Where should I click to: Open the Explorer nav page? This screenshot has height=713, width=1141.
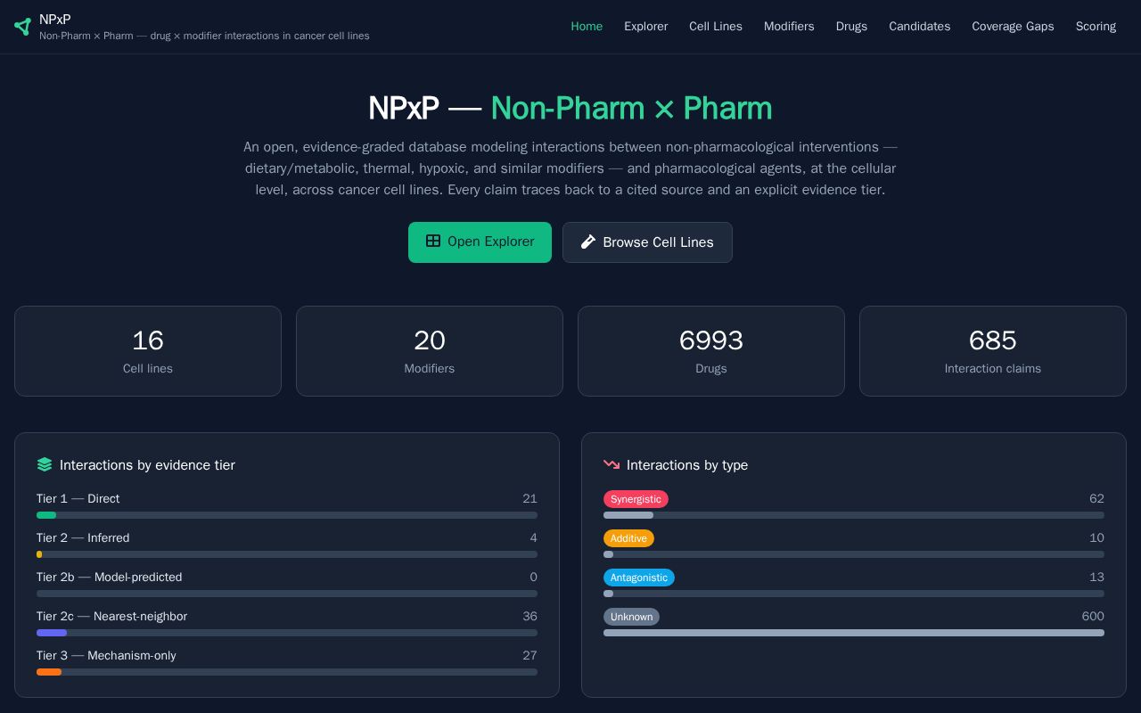[645, 27]
